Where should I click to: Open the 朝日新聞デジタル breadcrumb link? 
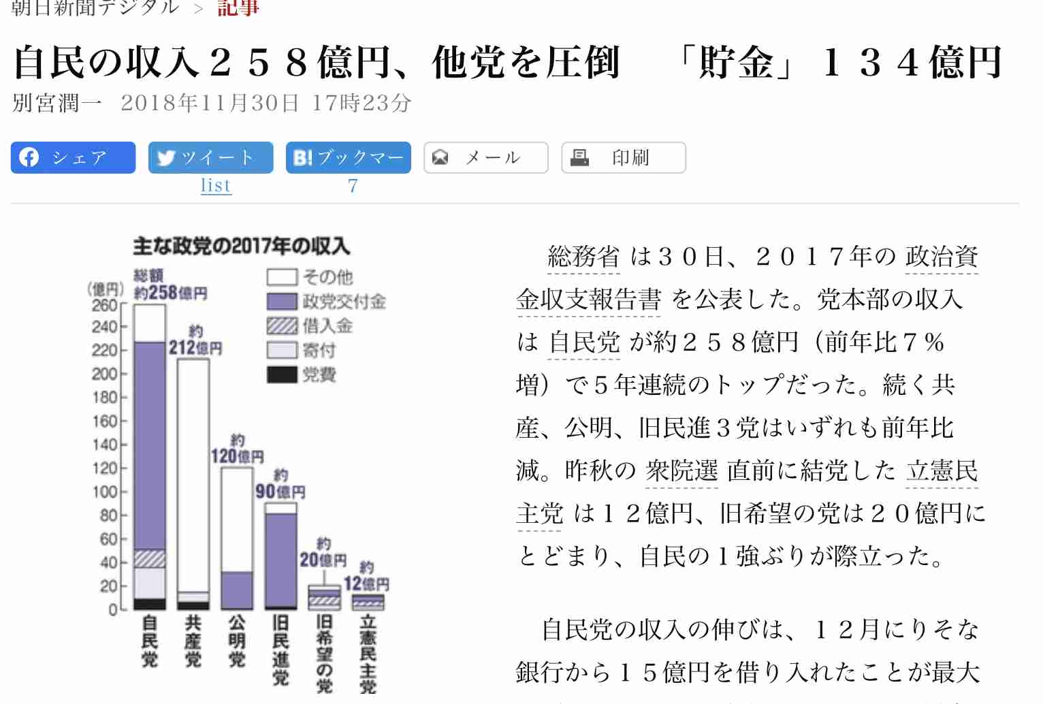point(95,7)
